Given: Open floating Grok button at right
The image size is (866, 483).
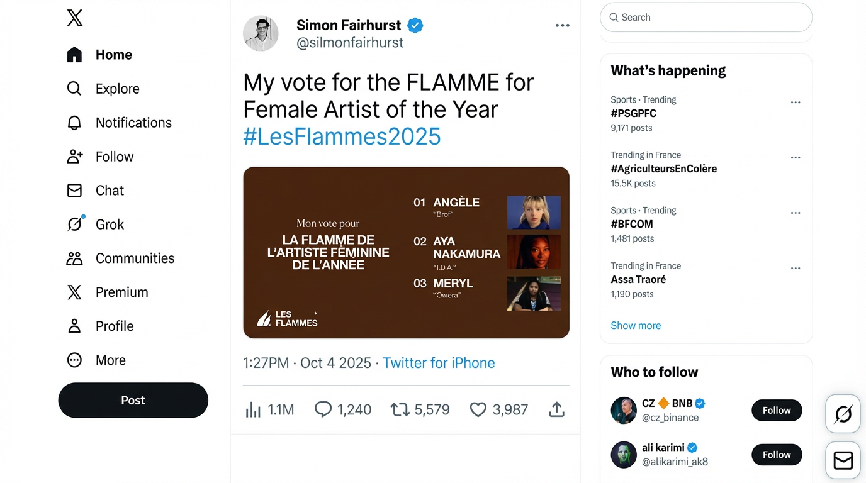Looking at the screenshot, I should [843, 414].
